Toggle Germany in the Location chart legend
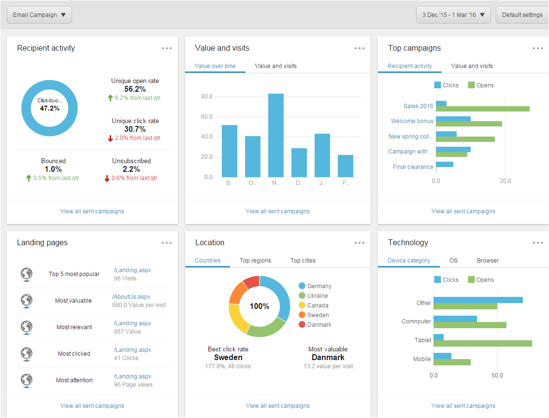The height and width of the screenshot is (418, 549). pos(315,286)
